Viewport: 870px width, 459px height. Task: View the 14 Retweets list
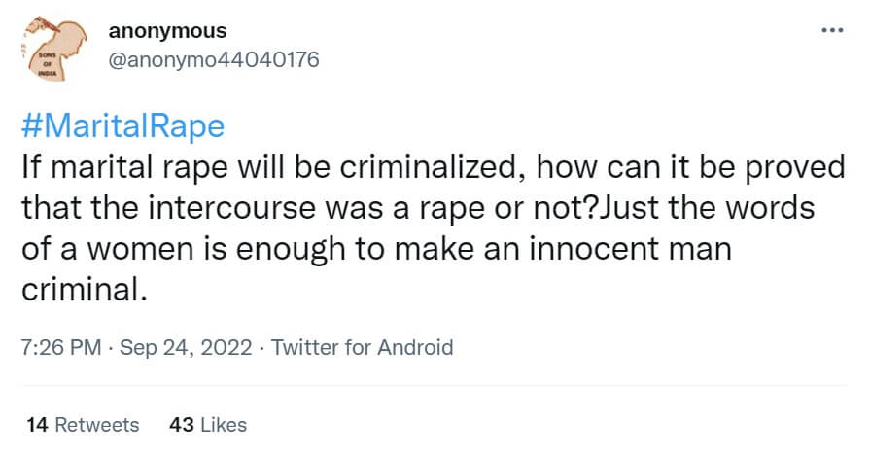84,425
